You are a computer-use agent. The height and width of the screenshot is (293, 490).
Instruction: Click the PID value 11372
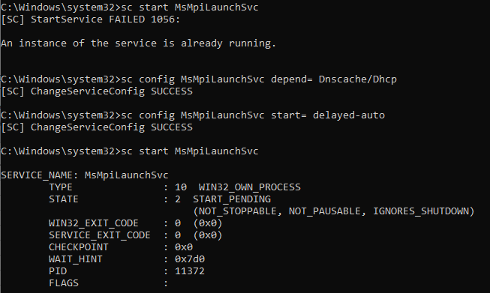tap(190, 271)
